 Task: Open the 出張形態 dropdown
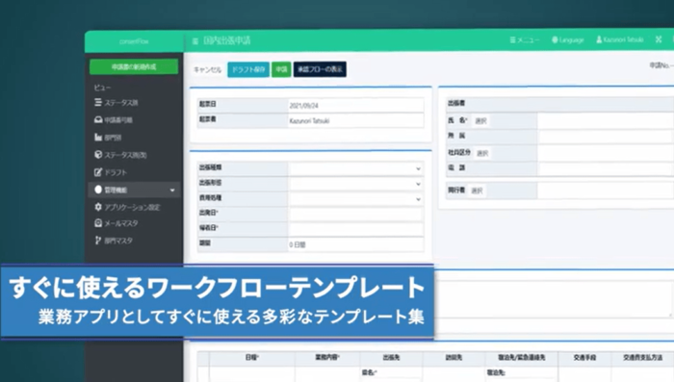click(355, 184)
